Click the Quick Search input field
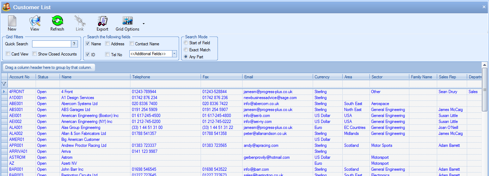 point(51,44)
